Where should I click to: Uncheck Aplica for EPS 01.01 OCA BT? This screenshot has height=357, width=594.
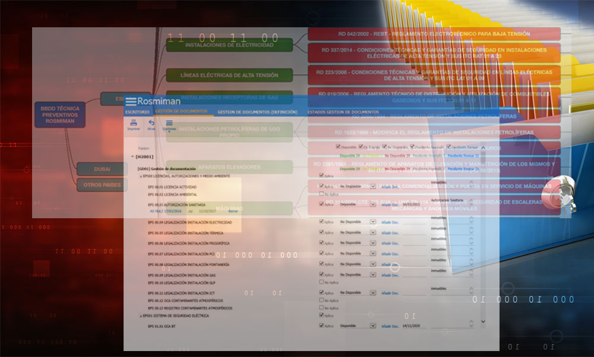pos(321,325)
